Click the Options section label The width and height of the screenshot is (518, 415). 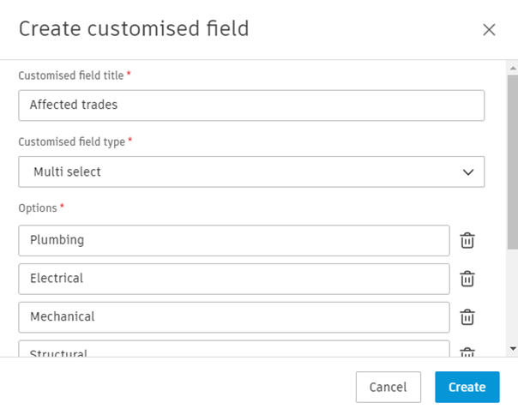click(38, 208)
